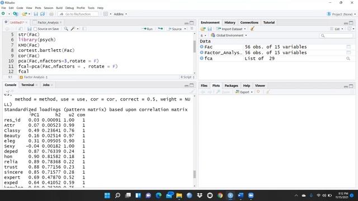This screenshot has height=201, width=358.
Task: Open the New File dropdown arrow
Action: click(x=9, y=14)
